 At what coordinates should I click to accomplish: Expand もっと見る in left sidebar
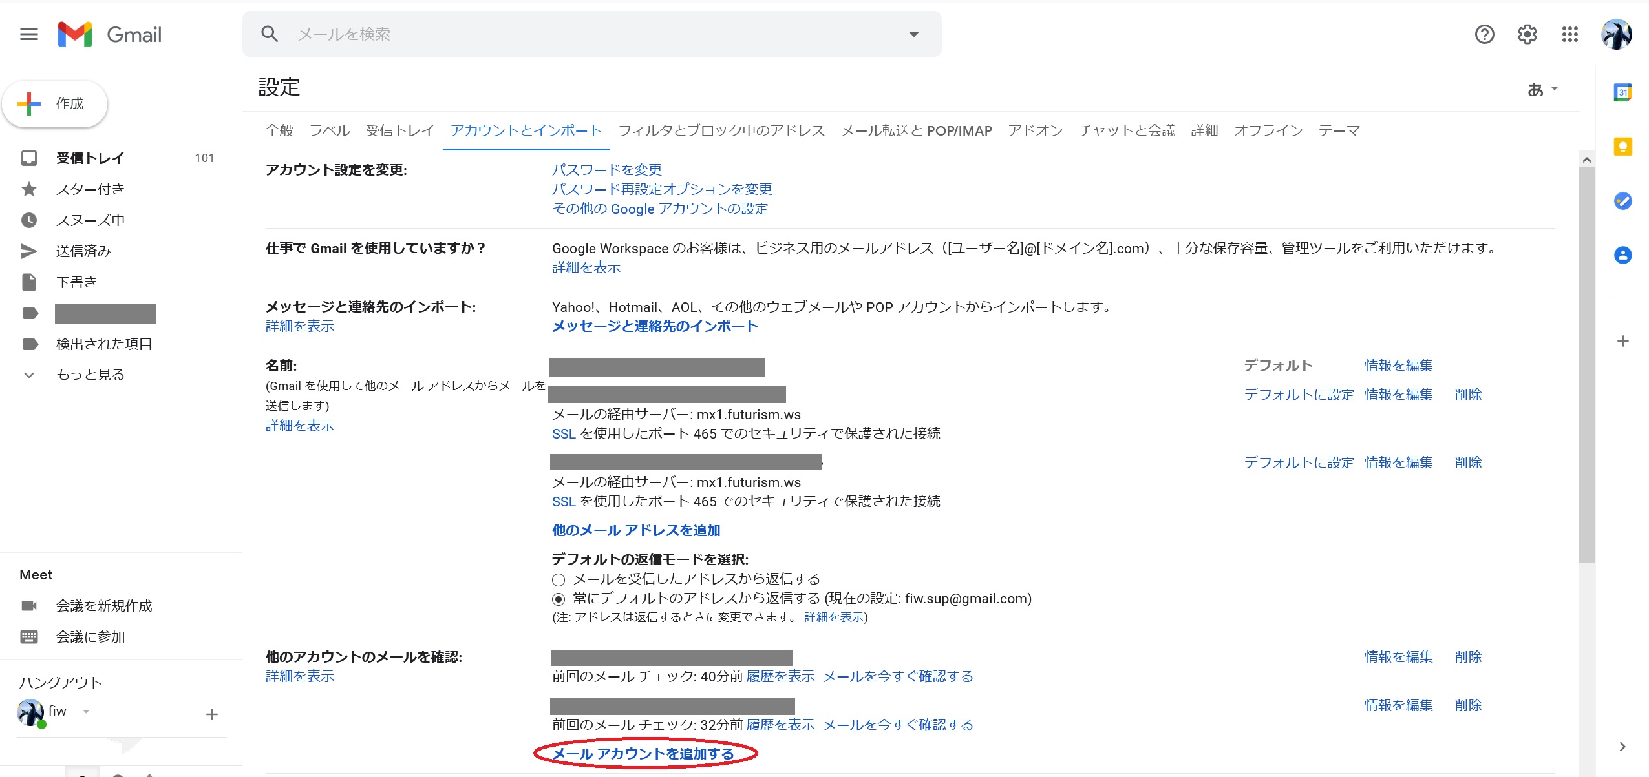tap(90, 375)
